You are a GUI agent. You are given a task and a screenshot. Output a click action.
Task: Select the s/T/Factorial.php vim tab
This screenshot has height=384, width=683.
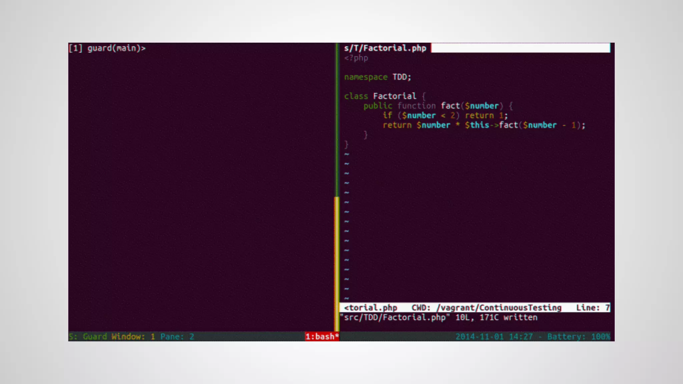(385, 48)
